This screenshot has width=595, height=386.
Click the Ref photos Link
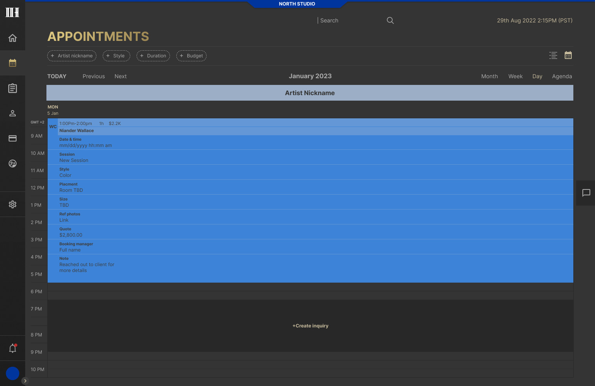point(64,220)
